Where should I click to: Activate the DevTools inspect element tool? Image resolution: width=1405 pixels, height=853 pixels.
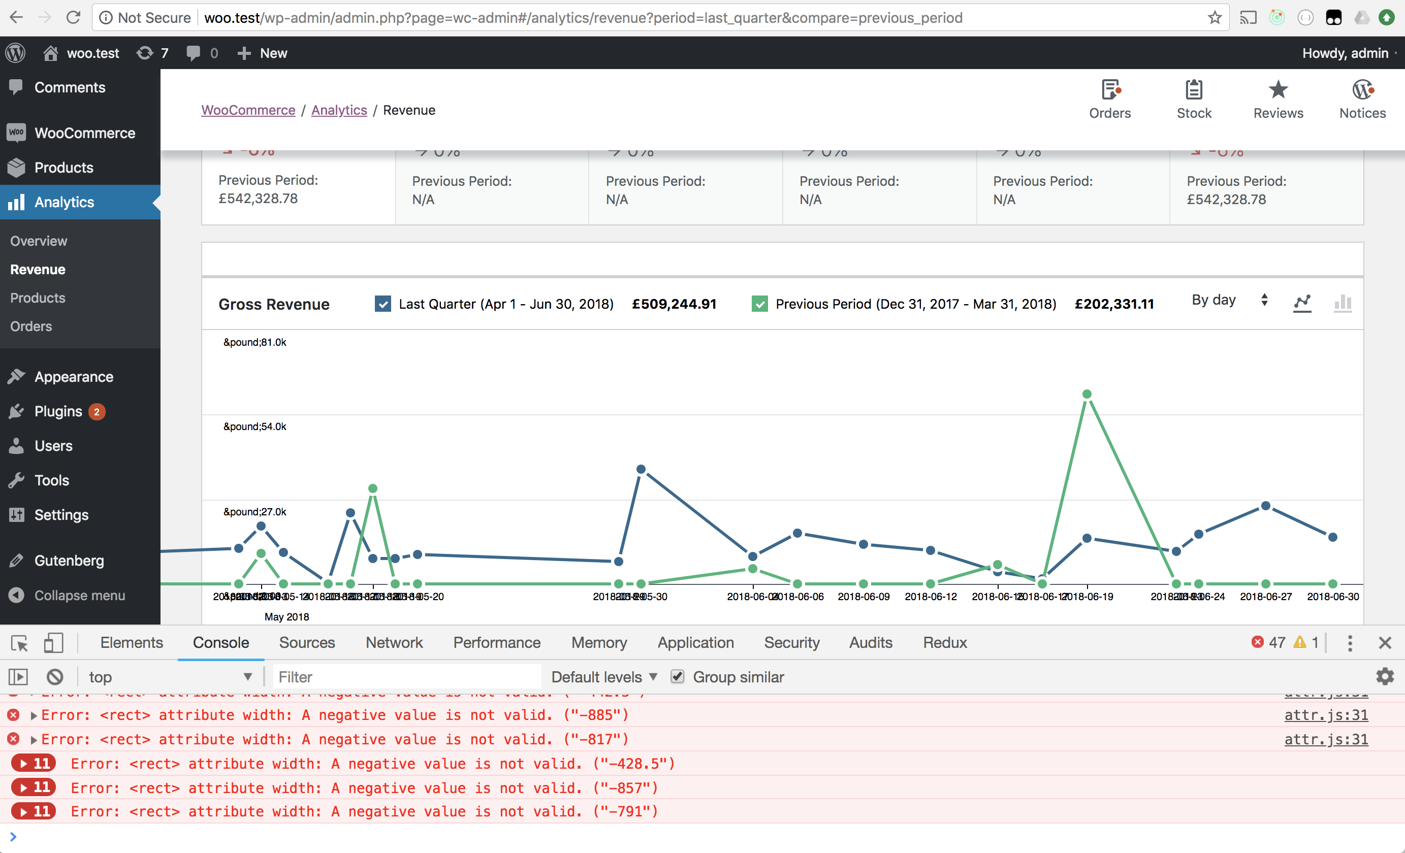coord(19,643)
